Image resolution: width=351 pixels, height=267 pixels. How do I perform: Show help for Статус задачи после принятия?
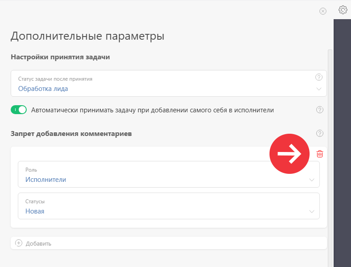click(x=319, y=77)
